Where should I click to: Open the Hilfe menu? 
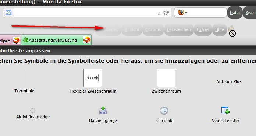click(x=220, y=29)
